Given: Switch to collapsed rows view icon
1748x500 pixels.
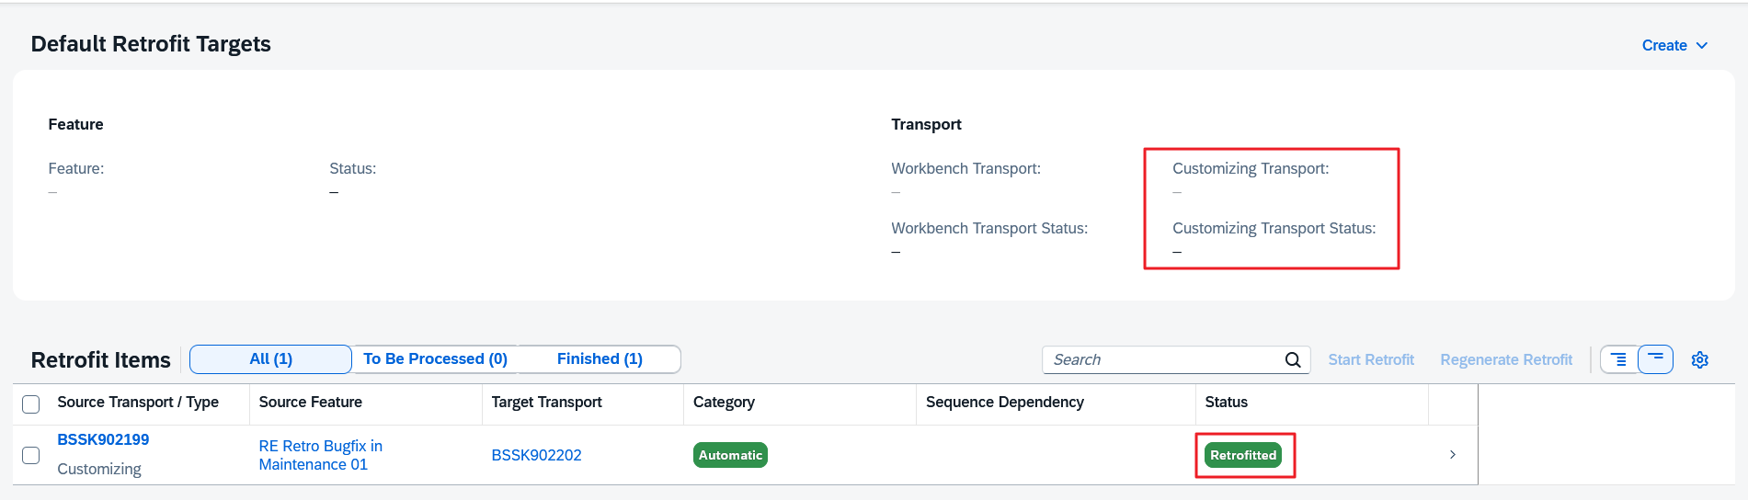Looking at the screenshot, I should point(1655,359).
